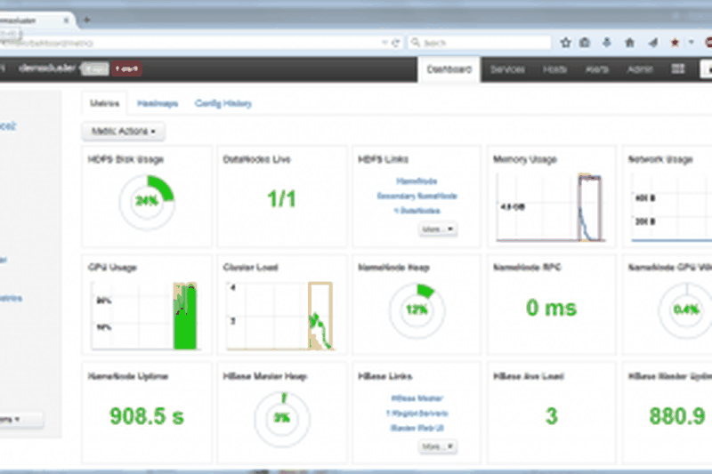Image resolution: width=712 pixels, height=474 pixels.
Task: Switch to the Config History sub-tab
Action: 223,103
